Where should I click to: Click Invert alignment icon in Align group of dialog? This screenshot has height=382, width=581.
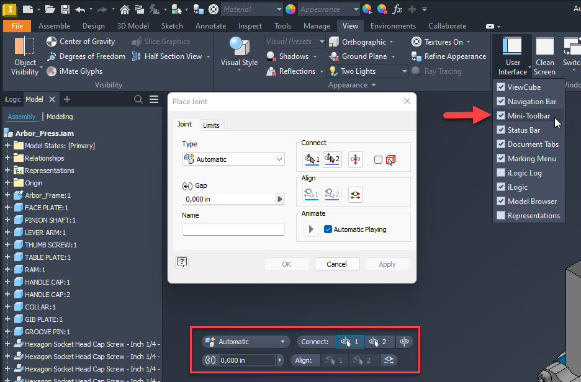(x=355, y=195)
